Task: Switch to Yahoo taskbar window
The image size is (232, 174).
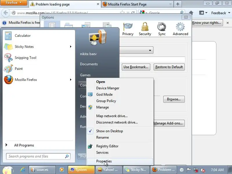Action: 109,170
